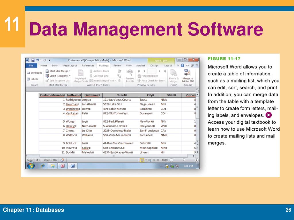Screen dimensions: 294x220
Task: Click the 100% zoom level button
Action: click(x=165, y=160)
